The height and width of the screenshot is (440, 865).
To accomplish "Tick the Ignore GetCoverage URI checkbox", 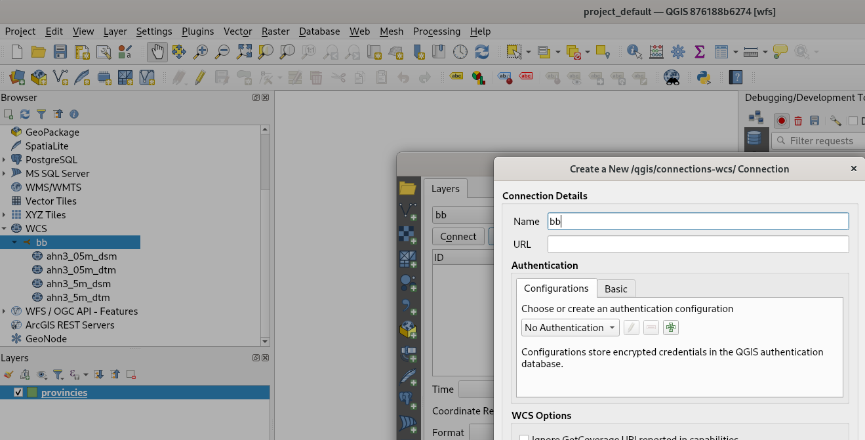I will [x=524, y=437].
